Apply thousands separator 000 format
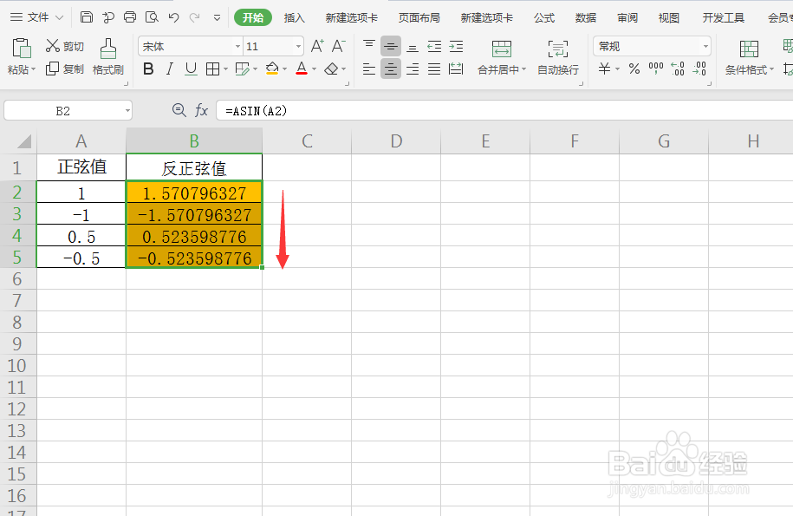 click(x=656, y=69)
